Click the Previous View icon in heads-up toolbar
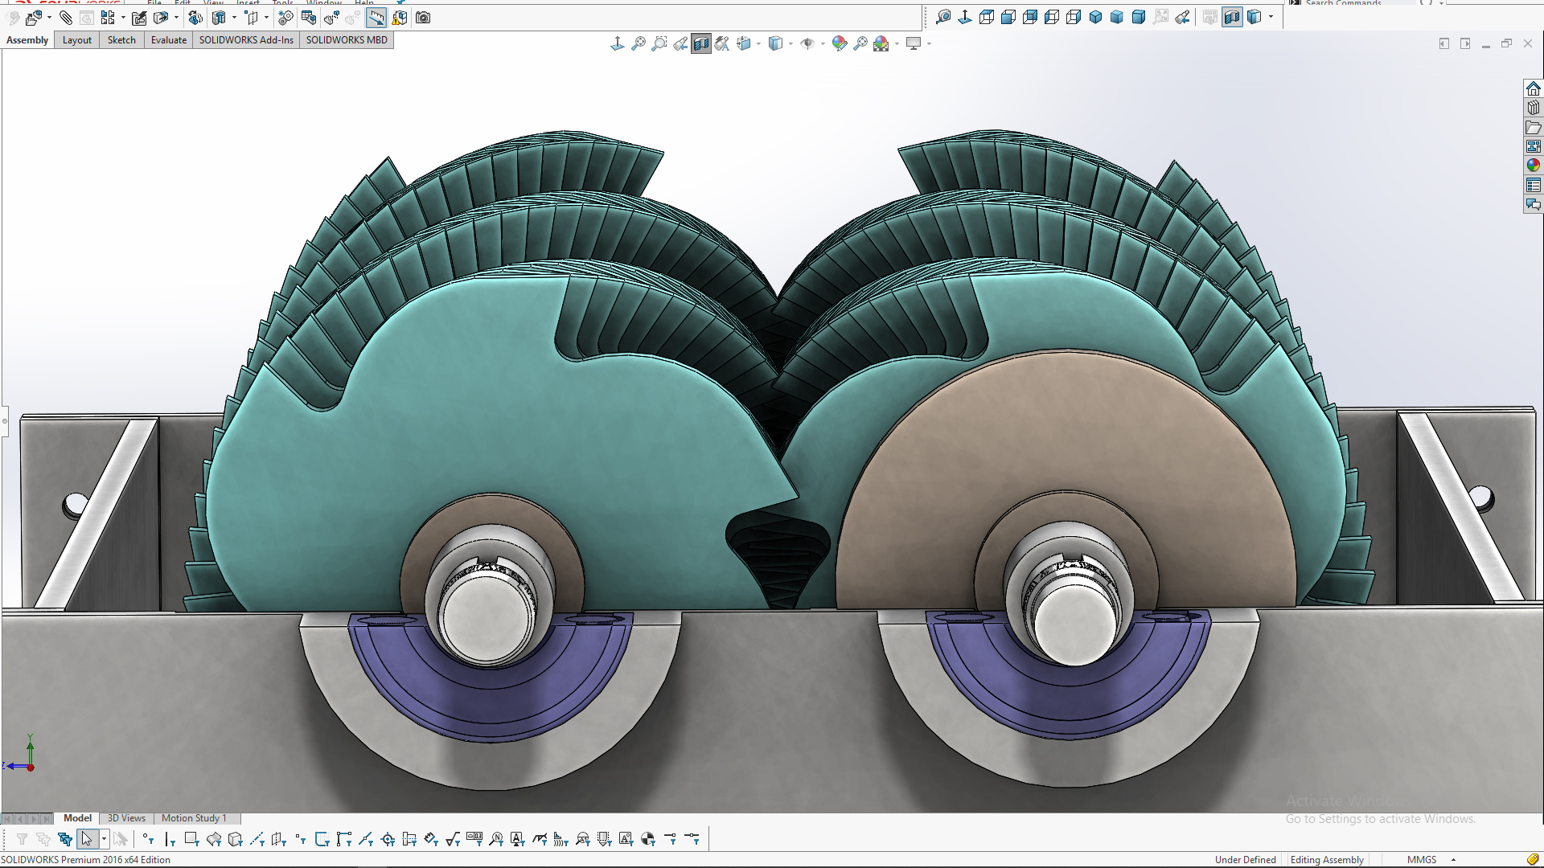Screen dimensions: 1544x868 [680, 43]
